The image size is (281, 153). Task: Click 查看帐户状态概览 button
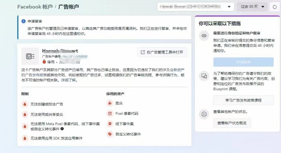(232, 123)
